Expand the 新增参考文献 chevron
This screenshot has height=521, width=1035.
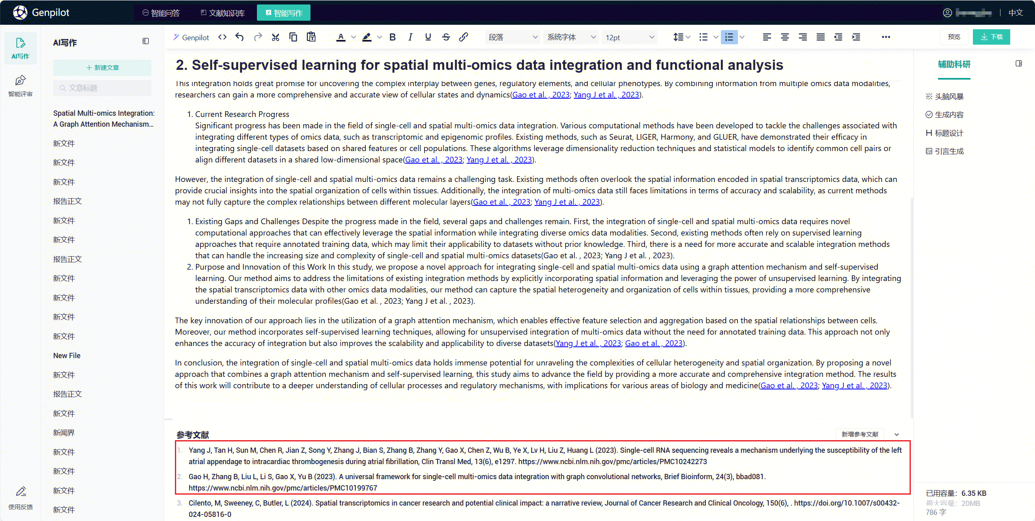(x=897, y=434)
